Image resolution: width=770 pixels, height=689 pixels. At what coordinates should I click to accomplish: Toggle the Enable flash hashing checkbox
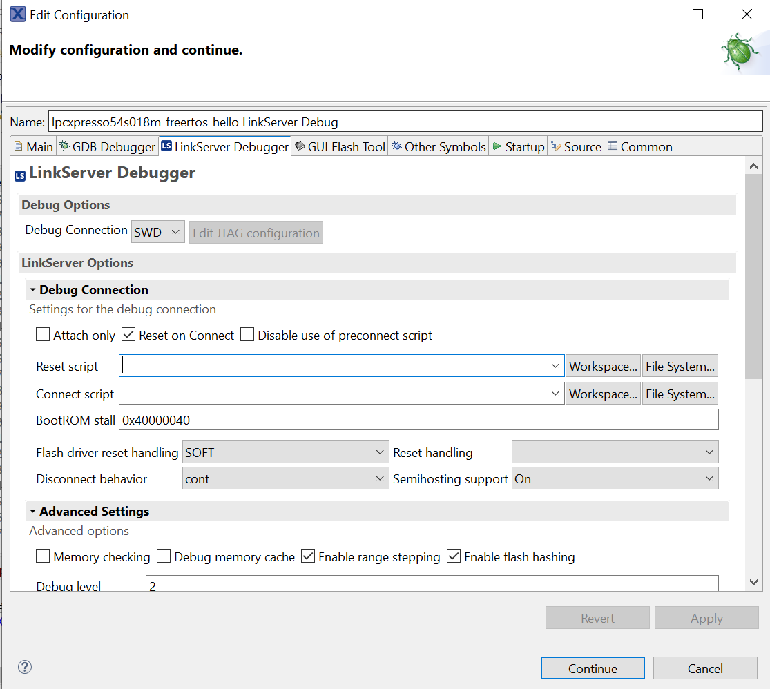coord(454,556)
